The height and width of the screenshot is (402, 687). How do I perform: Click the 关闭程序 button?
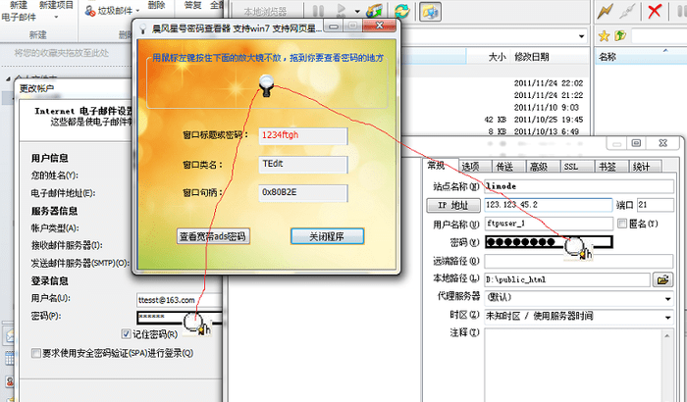[x=327, y=236]
